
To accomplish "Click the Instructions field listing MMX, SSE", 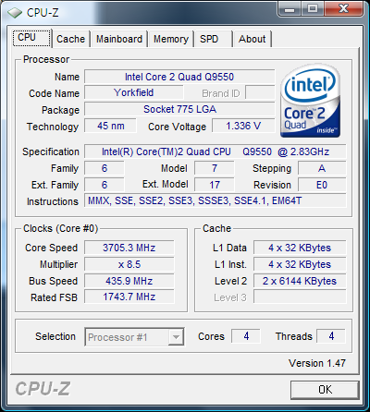I will [216, 200].
